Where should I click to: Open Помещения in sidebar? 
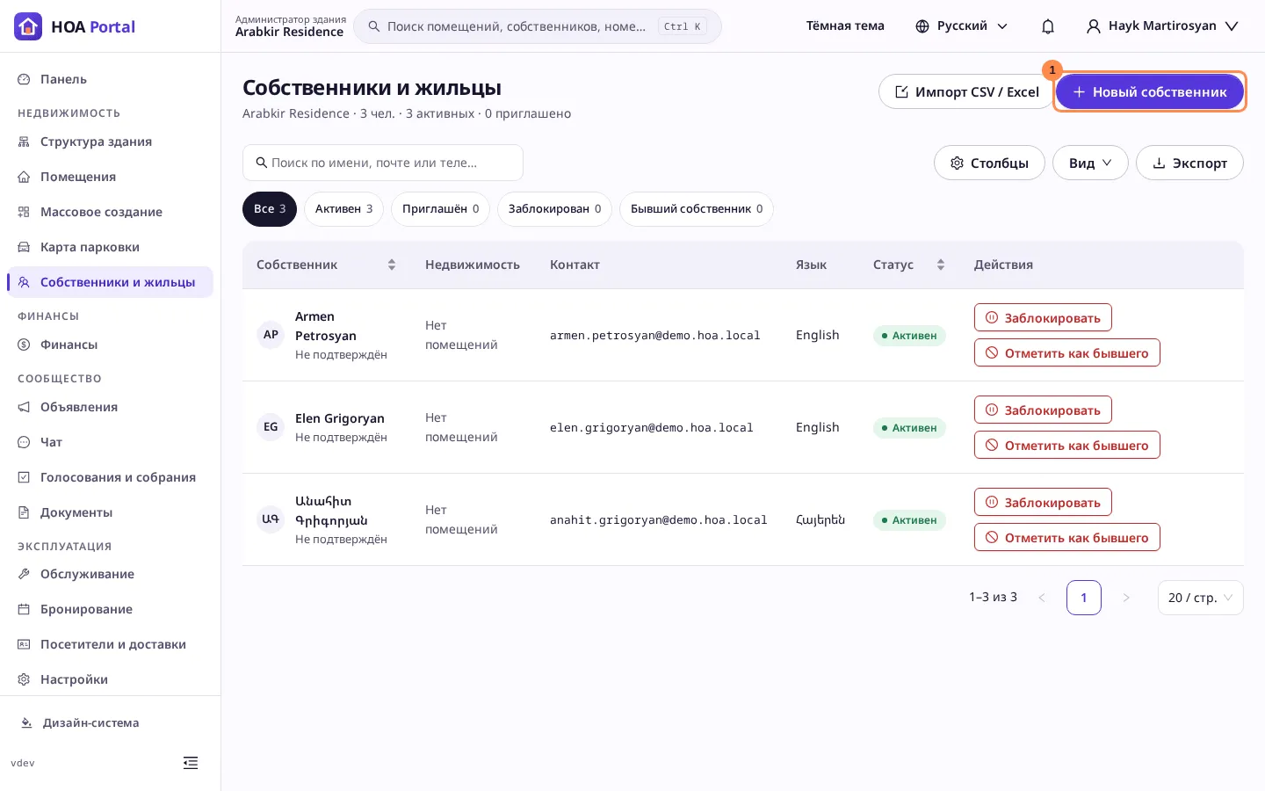pos(110,177)
